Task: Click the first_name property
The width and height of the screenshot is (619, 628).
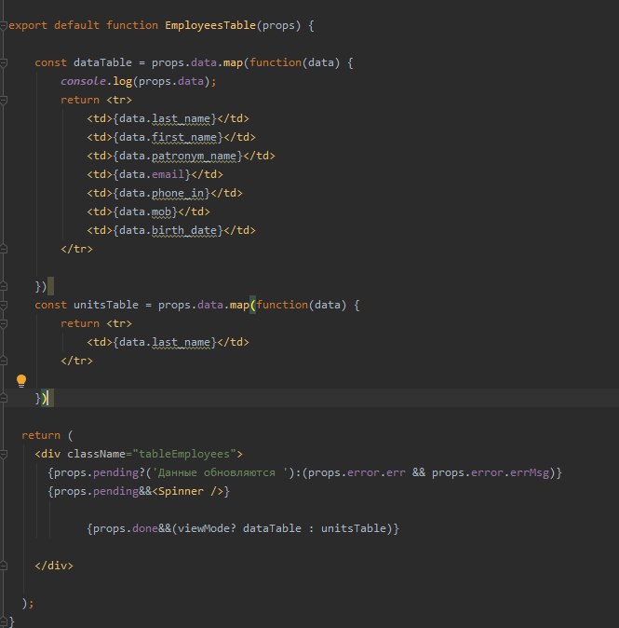Action: [x=184, y=137]
